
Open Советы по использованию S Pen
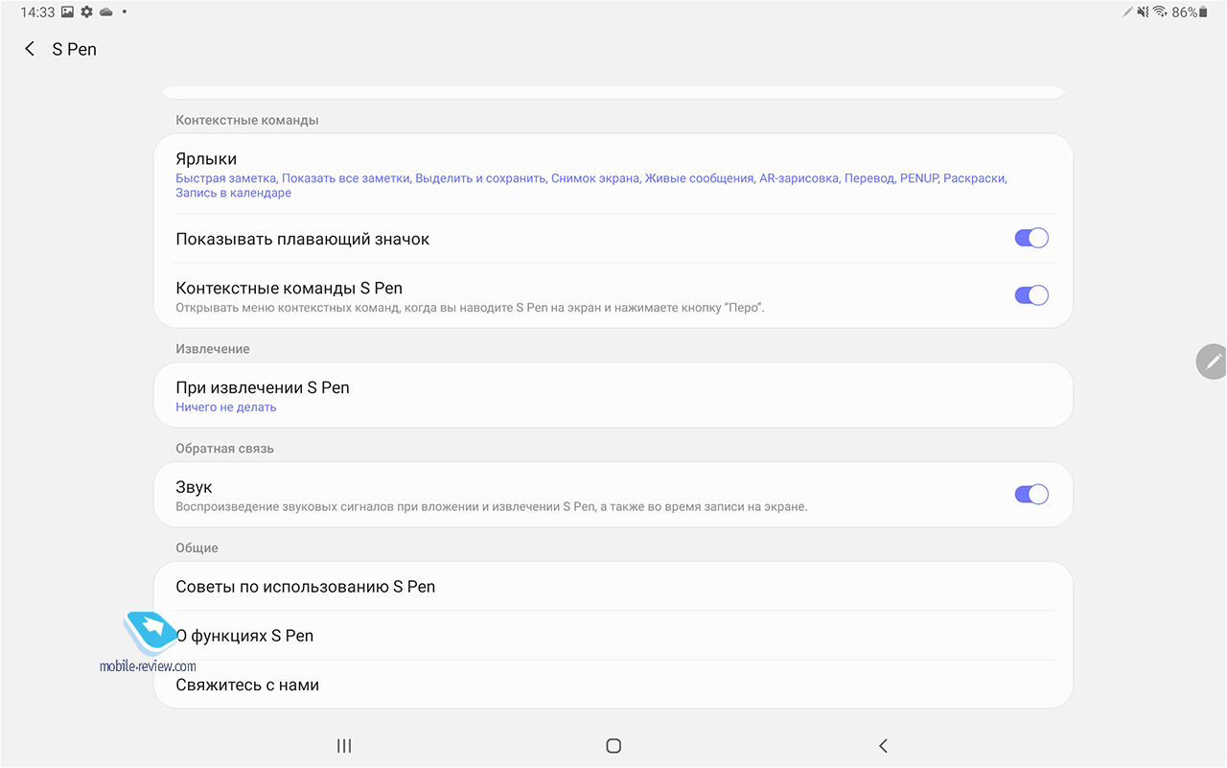(613, 587)
